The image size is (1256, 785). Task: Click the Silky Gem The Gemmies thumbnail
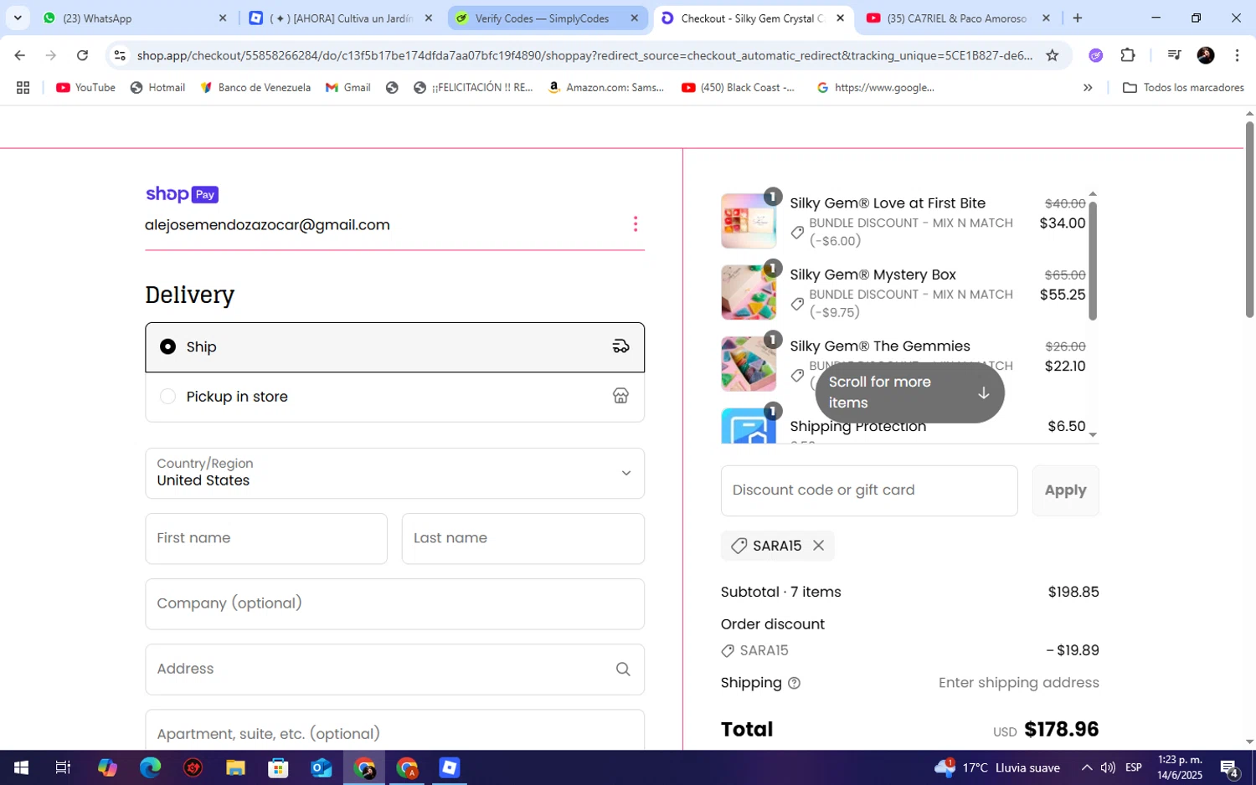point(749,364)
